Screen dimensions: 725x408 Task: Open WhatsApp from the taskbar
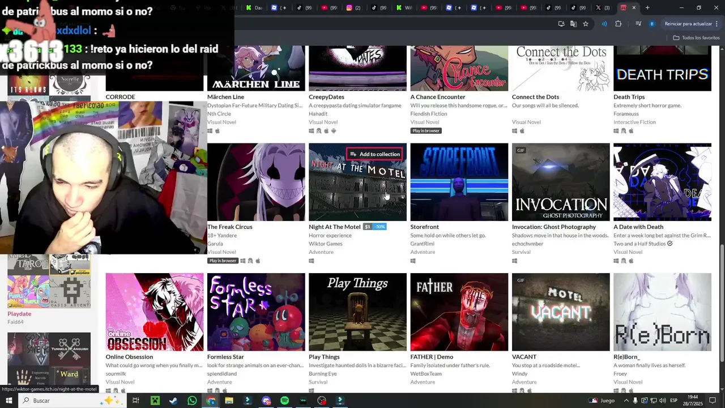click(192, 401)
